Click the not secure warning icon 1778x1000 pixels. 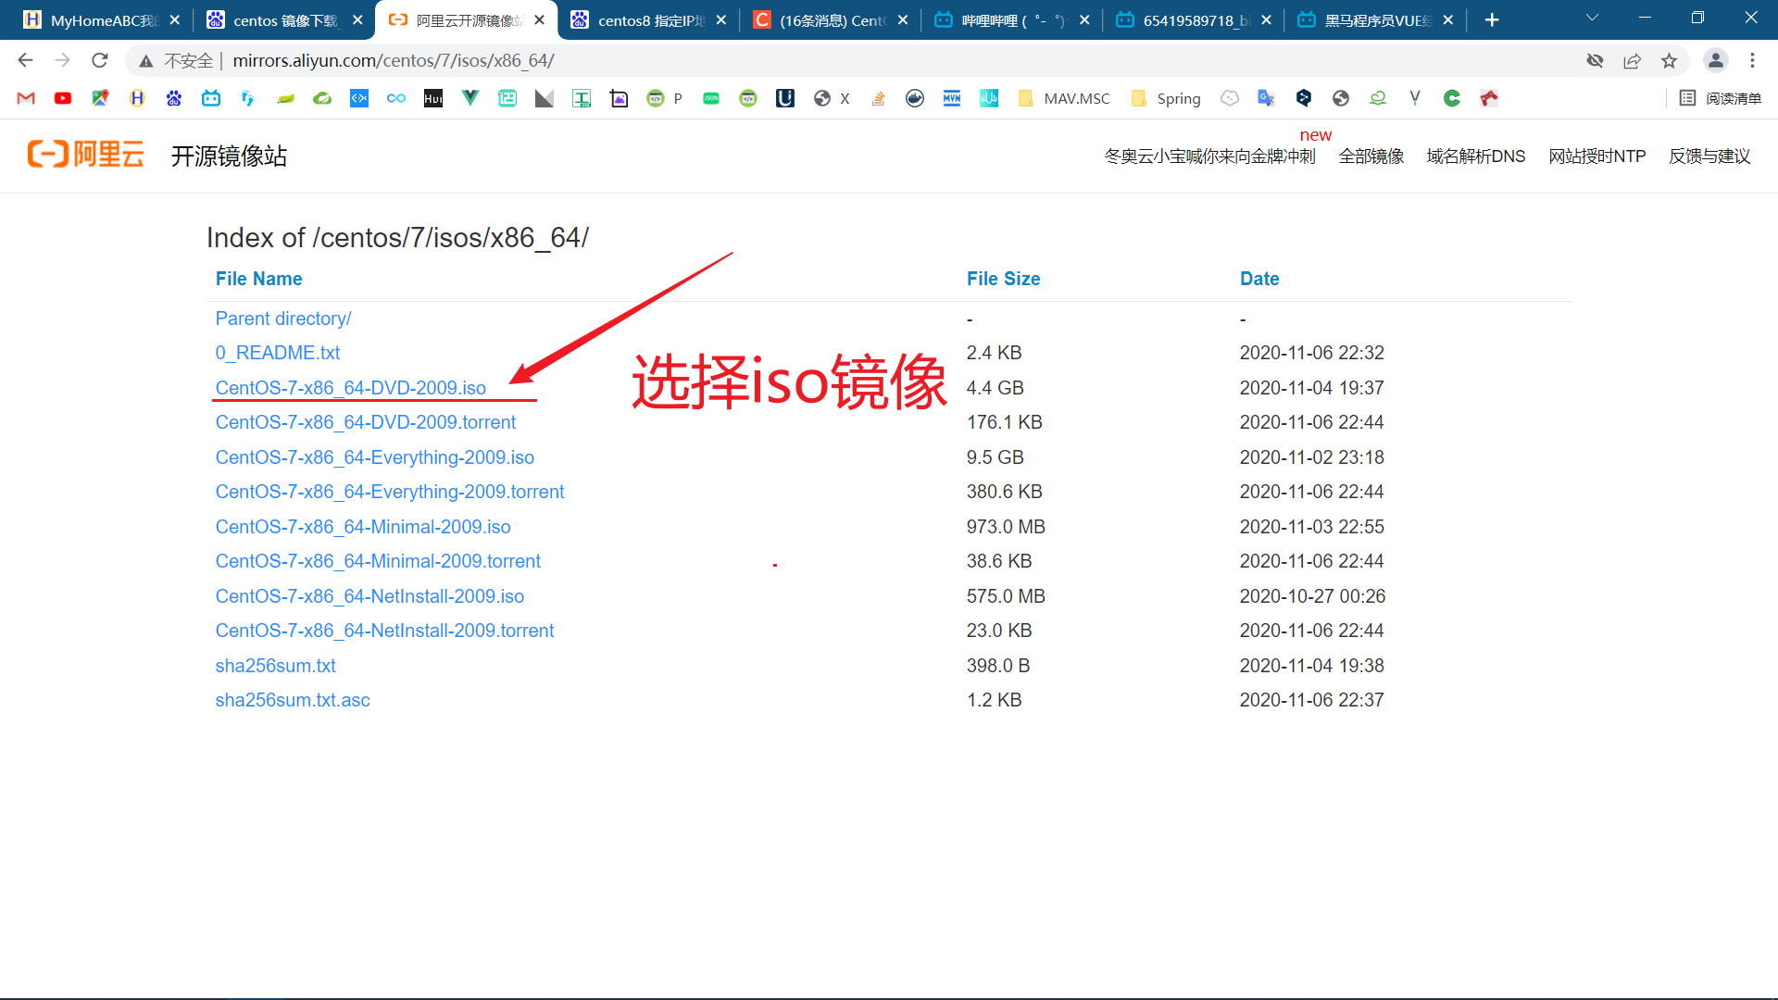[x=146, y=61]
